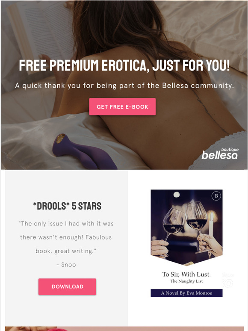Click the "A Novel By Eva Monroe" banner
This screenshot has height=331, width=248.
pos(186,293)
